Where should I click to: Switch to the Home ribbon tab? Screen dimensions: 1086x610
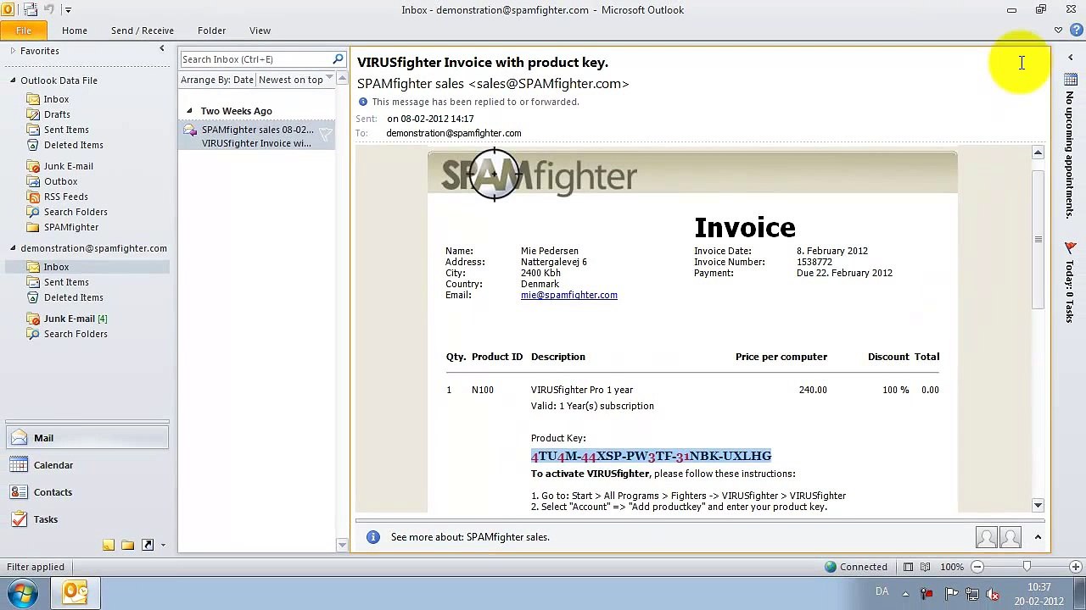click(75, 30)
